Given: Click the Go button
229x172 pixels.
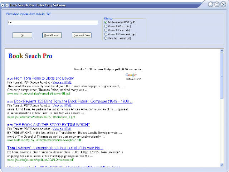Looking at the screenshot, I should coord(22,35).
